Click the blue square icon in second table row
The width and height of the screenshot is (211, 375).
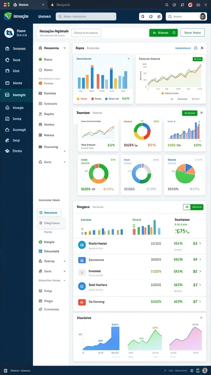pos(82,260)
